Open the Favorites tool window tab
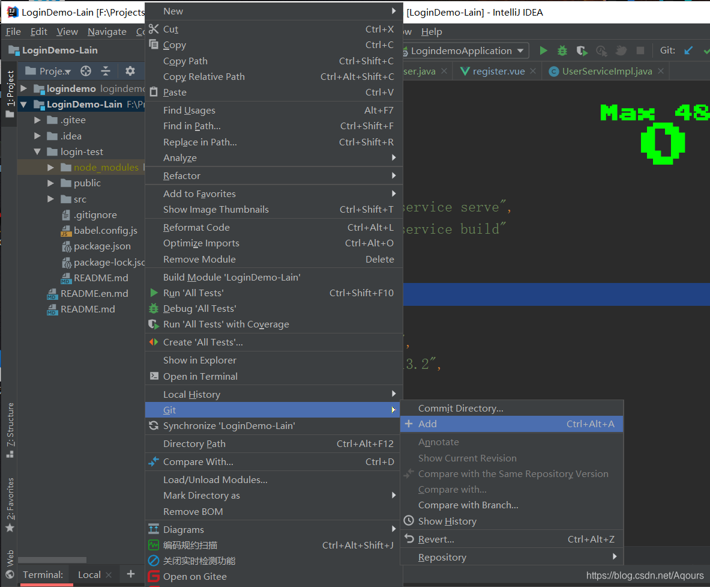The width and height of the screenshot is (710, 587). (x=10, y=505)
